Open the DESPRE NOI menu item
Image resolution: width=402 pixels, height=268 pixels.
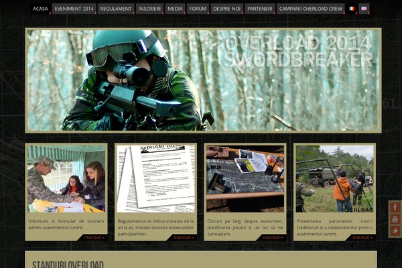pos(227,9)
